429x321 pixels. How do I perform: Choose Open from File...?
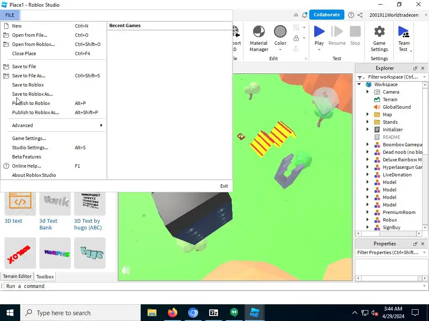click(x=53, y=35)
